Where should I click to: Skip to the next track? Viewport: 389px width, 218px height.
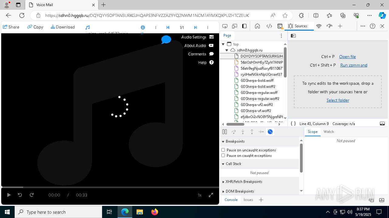click(195, 27)
